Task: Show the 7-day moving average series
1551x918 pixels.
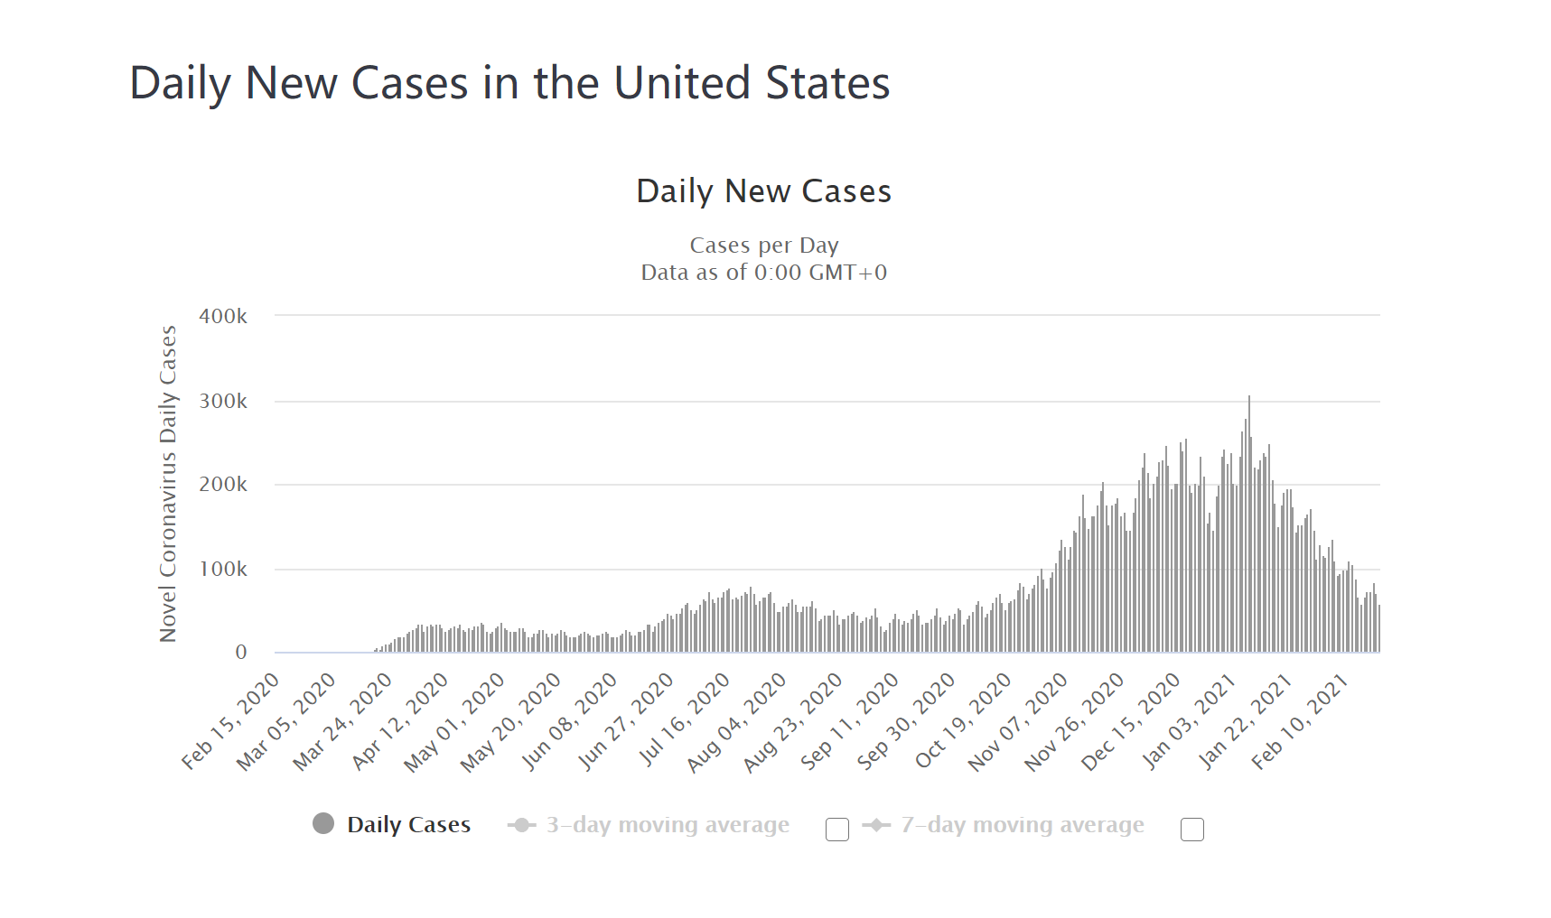Action: (1023, 825)
